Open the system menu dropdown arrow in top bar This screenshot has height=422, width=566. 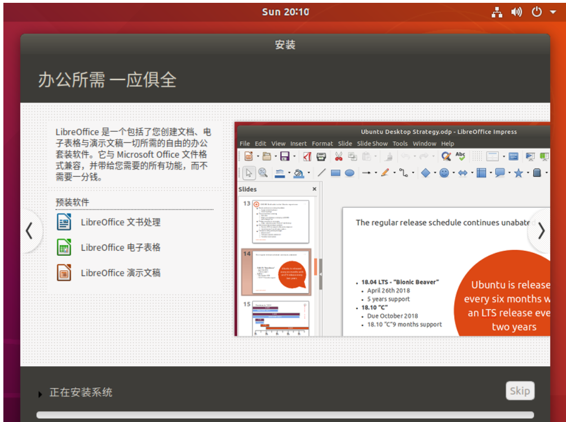tap(552, 12)
